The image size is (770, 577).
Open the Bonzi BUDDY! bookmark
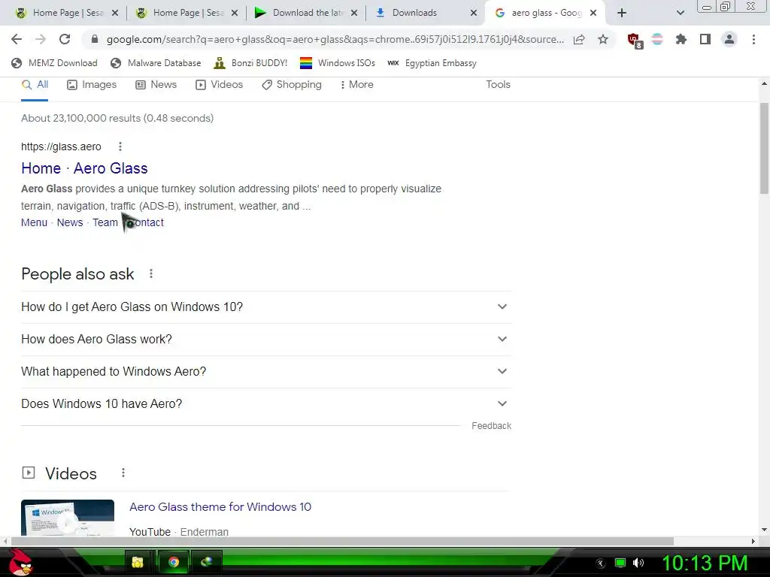pos(250,63)
